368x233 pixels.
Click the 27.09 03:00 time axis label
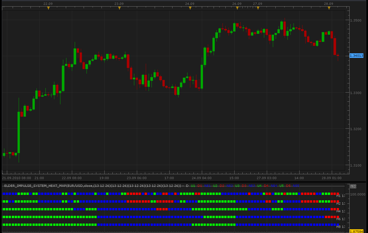coord(267,178)
